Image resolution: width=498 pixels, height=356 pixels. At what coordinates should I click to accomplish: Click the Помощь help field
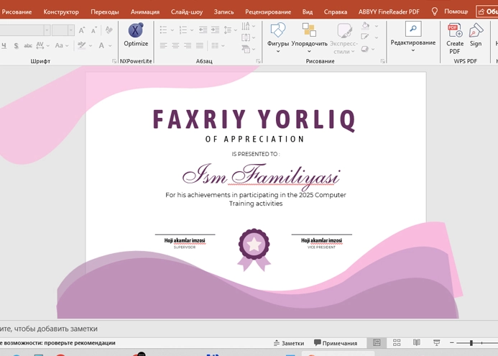456,12
